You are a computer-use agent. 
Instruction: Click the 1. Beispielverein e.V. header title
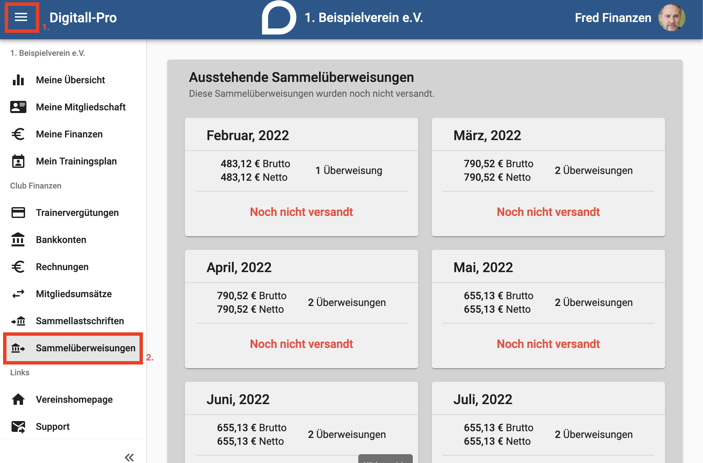pos(364,18)
